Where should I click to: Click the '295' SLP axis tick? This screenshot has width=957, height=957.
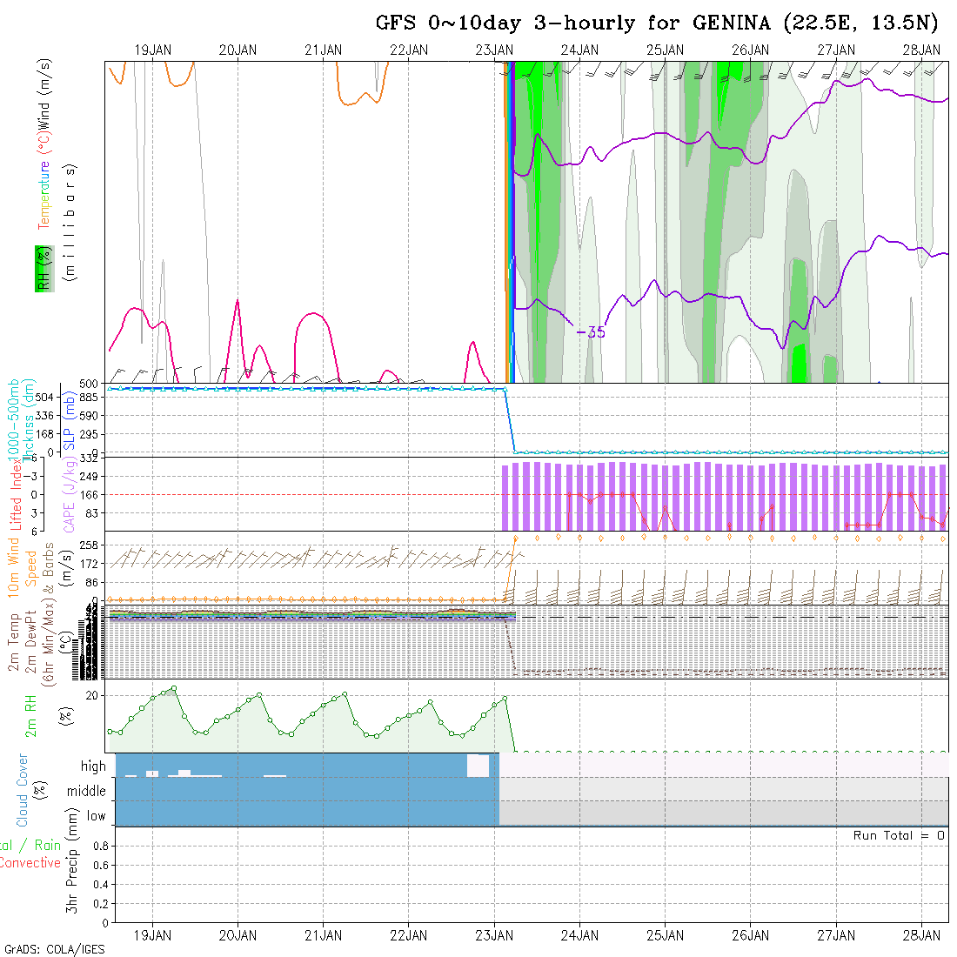(89, 434)
